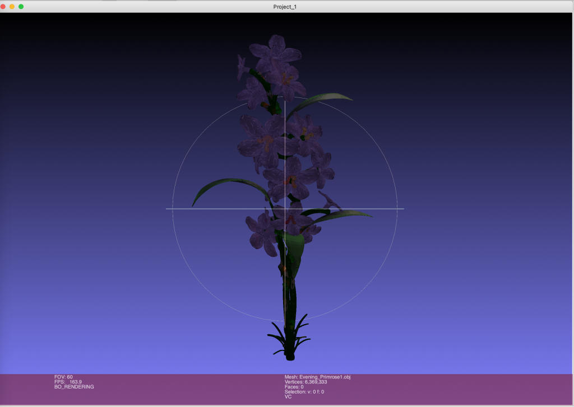Click the black grass tuft at plant base

tap(289, 339)
